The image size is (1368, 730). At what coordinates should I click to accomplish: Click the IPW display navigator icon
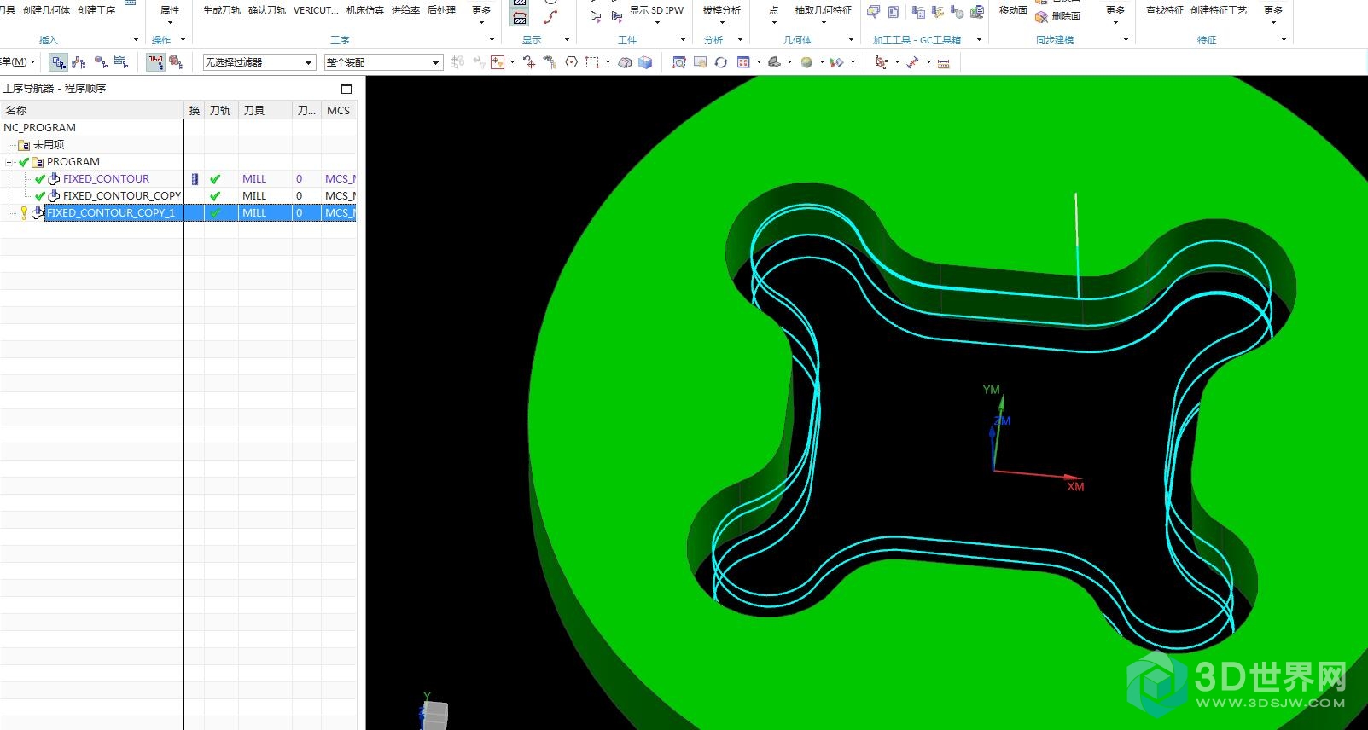(176, 62)
